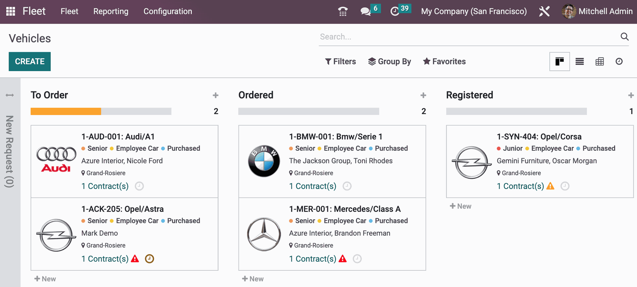Click the orange segment of the To Order progress bar
This screenshot has height=287, width=637.
pos(66,111)
